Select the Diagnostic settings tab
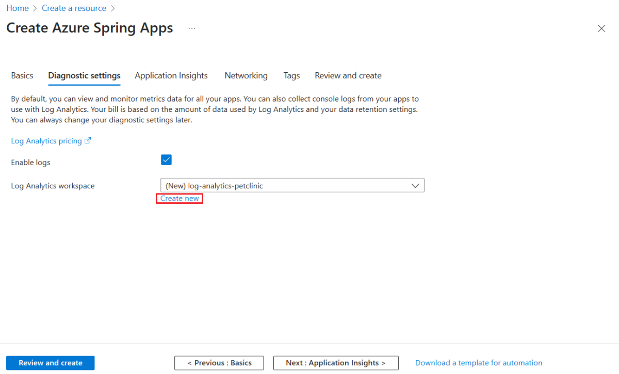 tap(84, 75)
